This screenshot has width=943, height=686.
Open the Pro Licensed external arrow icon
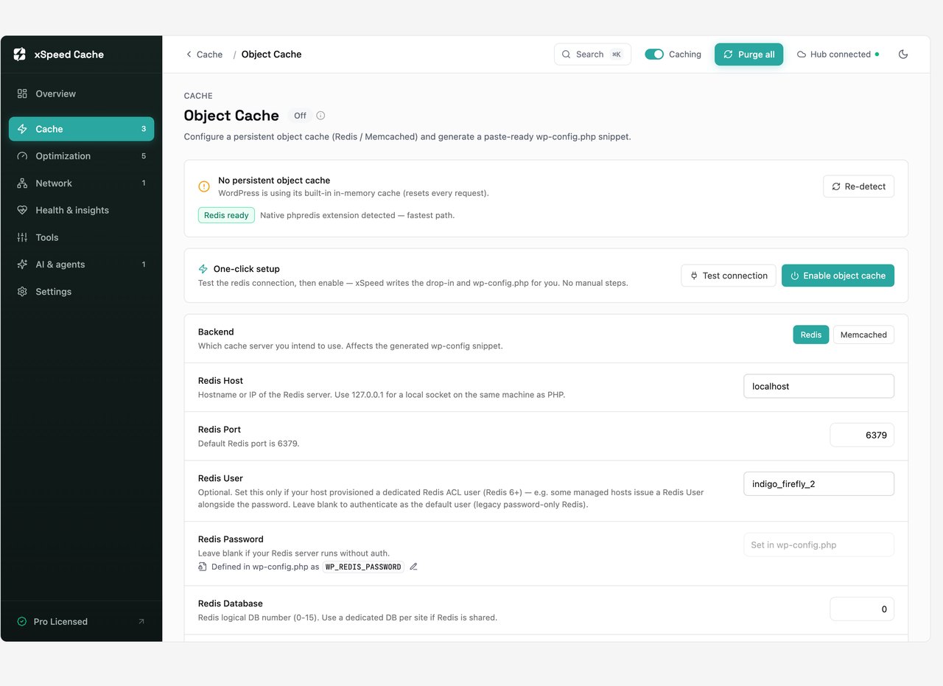click(141, 622)
